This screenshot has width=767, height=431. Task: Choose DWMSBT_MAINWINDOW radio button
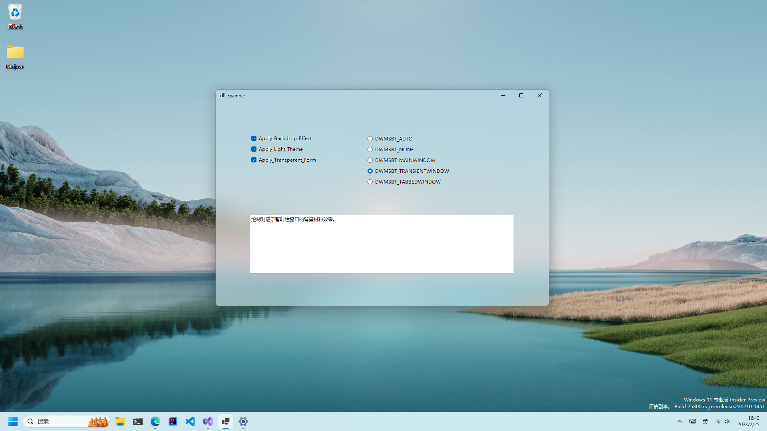(x=370, y=160)
